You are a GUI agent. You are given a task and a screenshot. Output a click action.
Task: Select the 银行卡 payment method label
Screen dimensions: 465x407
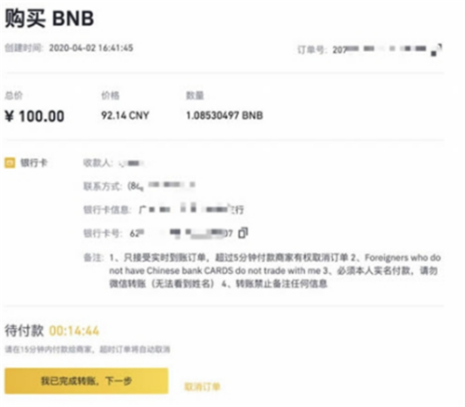[x=33, y=163]
